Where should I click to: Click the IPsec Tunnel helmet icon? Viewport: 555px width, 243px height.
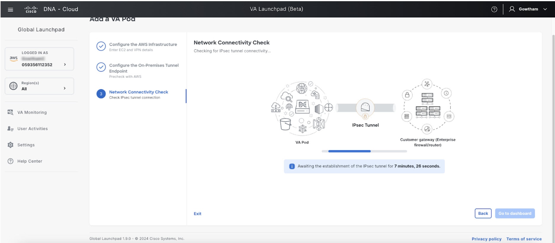coord(365,107)
